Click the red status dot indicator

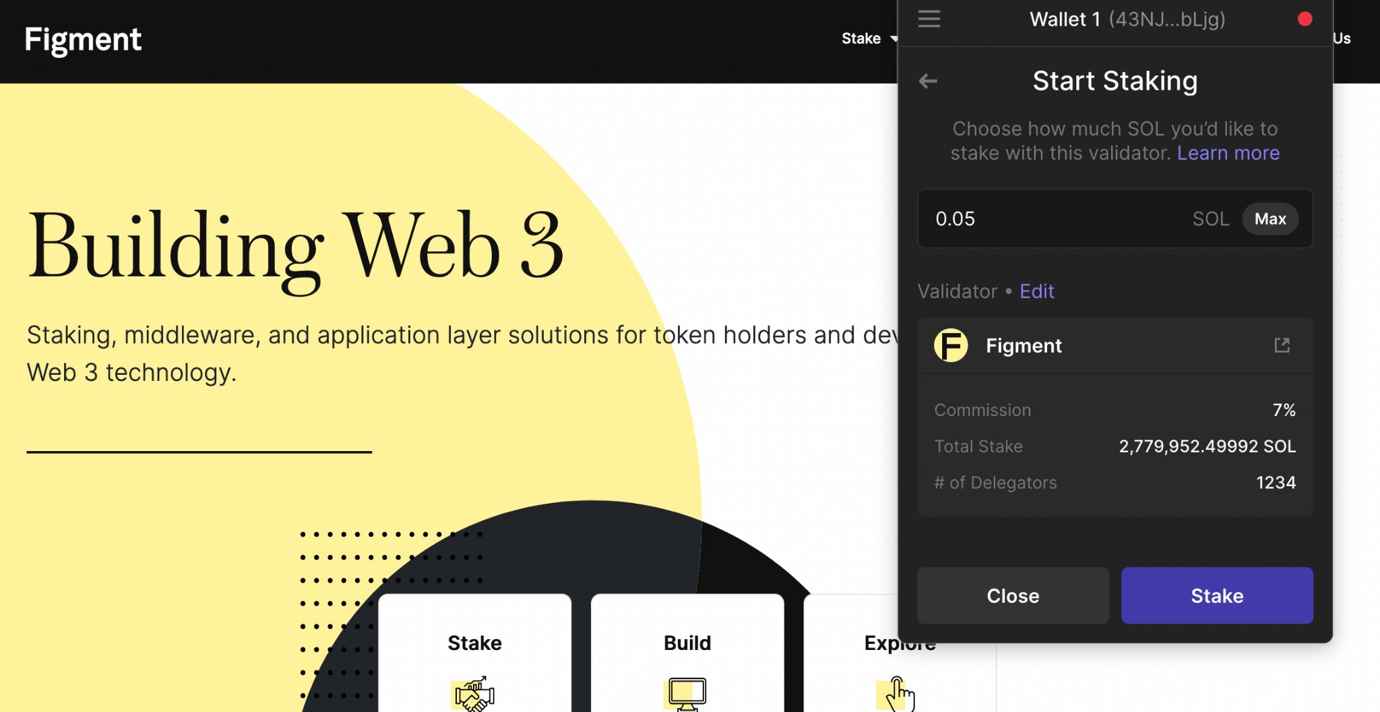(1305, 19)
